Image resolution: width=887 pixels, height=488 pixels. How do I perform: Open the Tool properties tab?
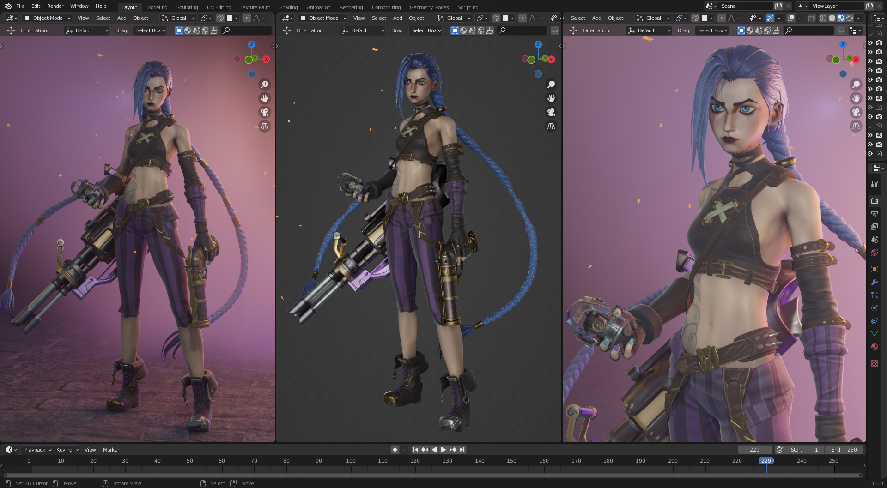pos(875,184)
